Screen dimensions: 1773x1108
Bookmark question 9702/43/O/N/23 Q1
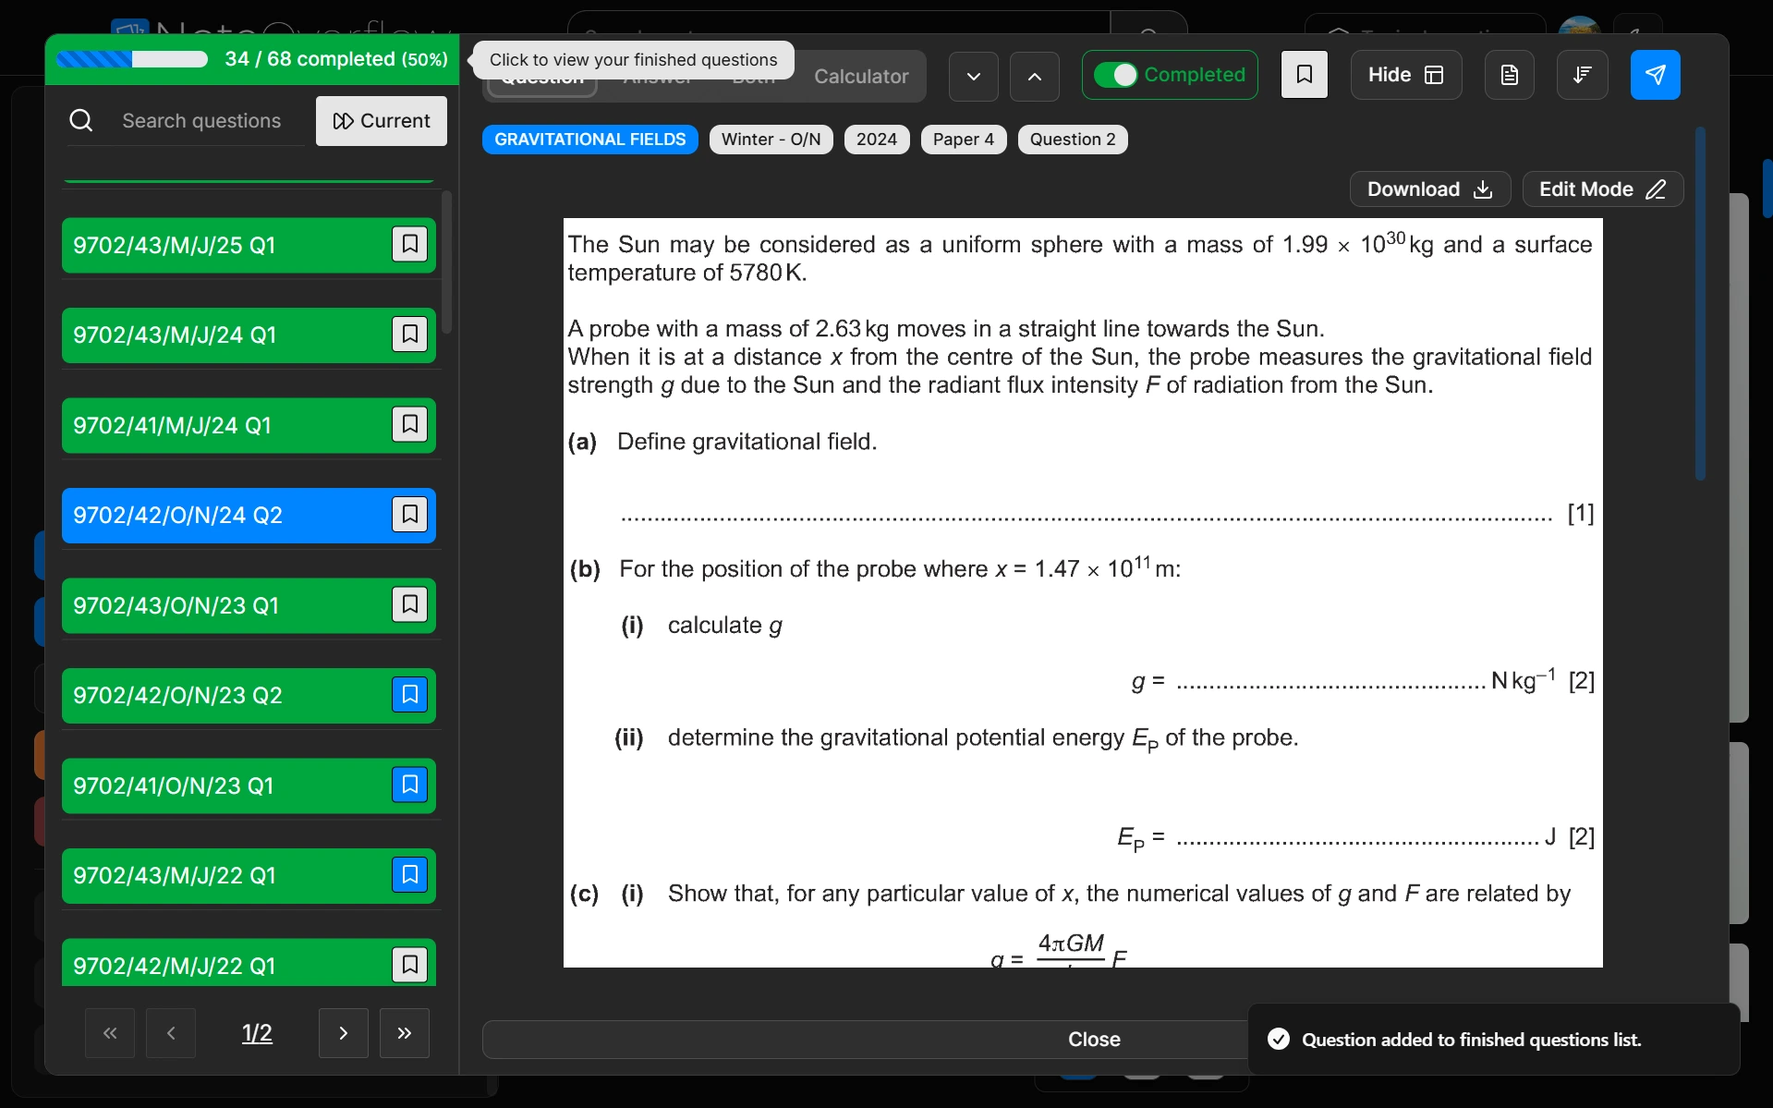409,605
